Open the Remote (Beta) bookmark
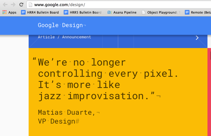Screen dimensions: 211x136 click(x=198, y=12)
